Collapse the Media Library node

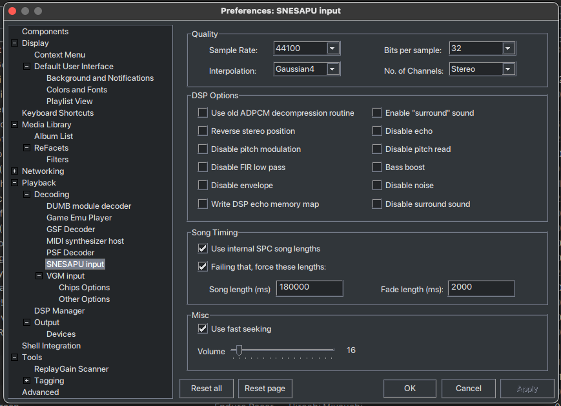[x=14, y=125]
